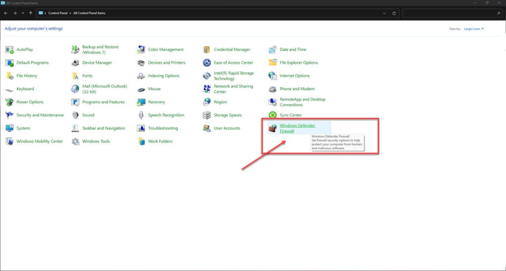
Task: Click the Work Folders icon
Action: [x=141, y=141]
